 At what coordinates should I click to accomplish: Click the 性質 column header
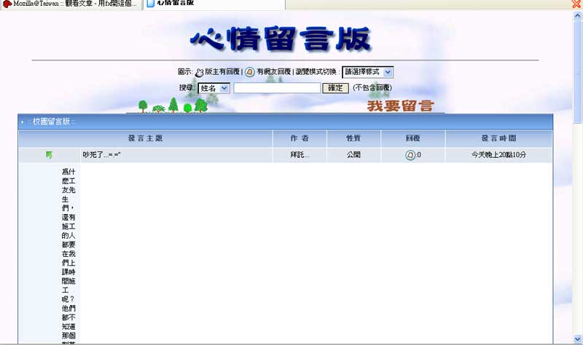pos(353,138)
